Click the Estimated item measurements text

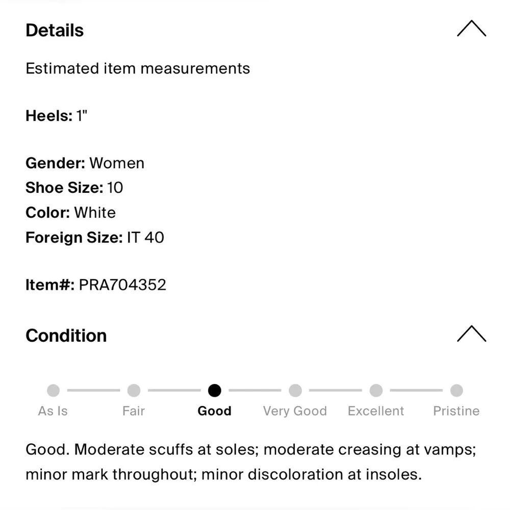click(x=138, y=69)
